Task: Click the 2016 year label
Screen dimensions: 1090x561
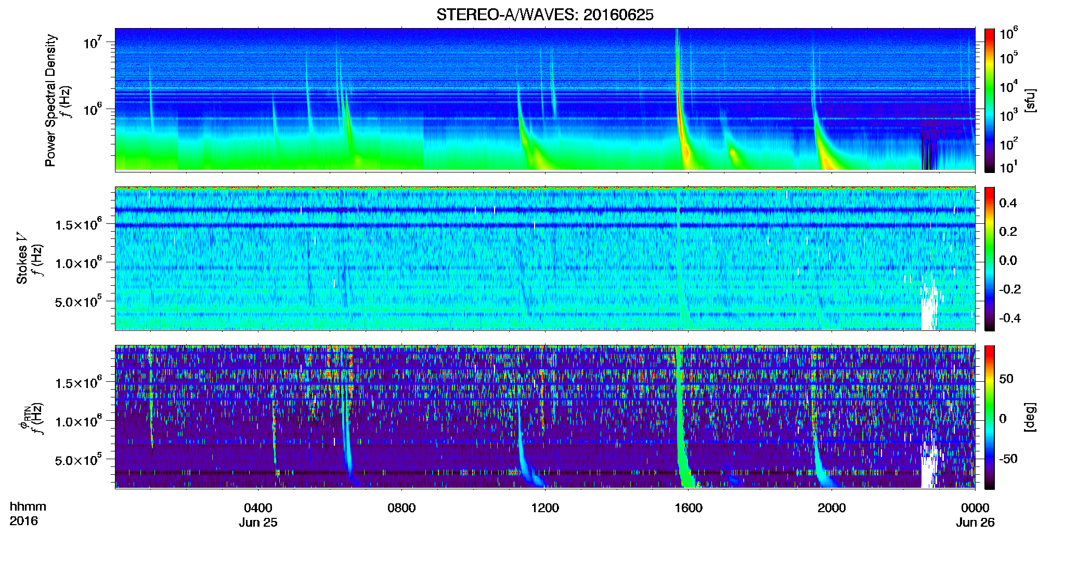Action: (x=23, y=521)
